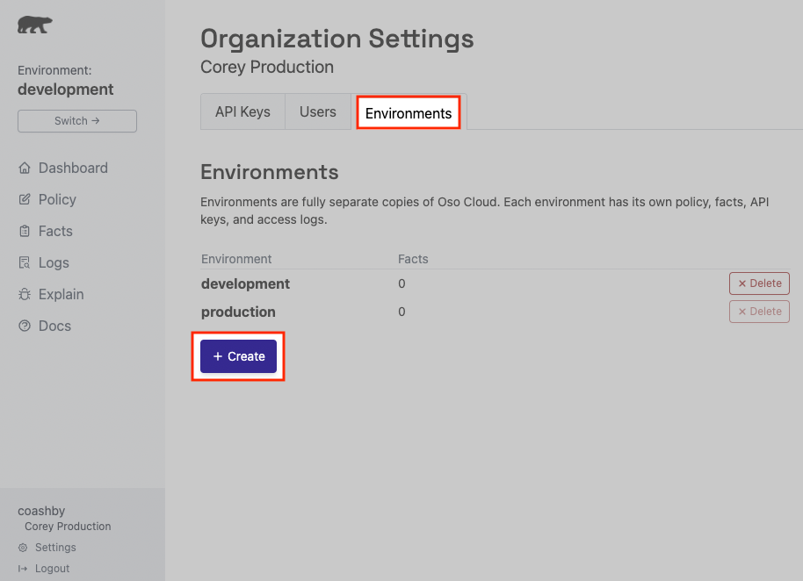Delete the development environment
The width and height of the screenshot is (803, 581).
pos(759,283)
